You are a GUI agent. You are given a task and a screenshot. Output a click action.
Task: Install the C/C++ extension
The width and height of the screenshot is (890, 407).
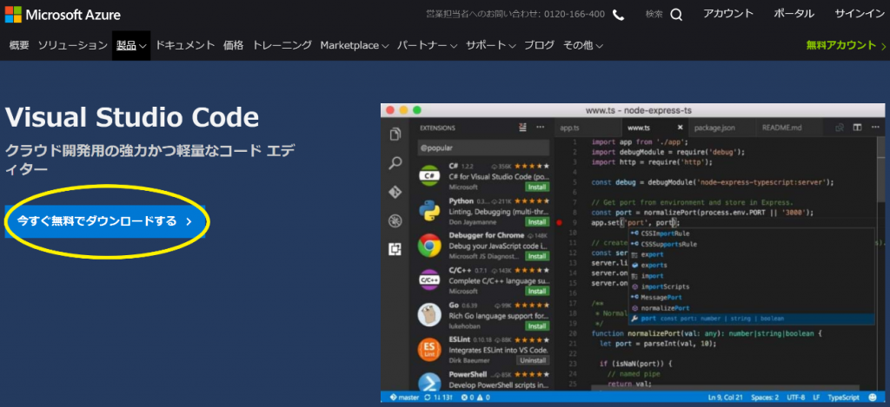click(537, 291)
